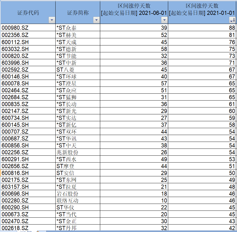Screen dimensions: 237x232
Task: Select the 证券简称 header cell
Action: tap(78, 13)
